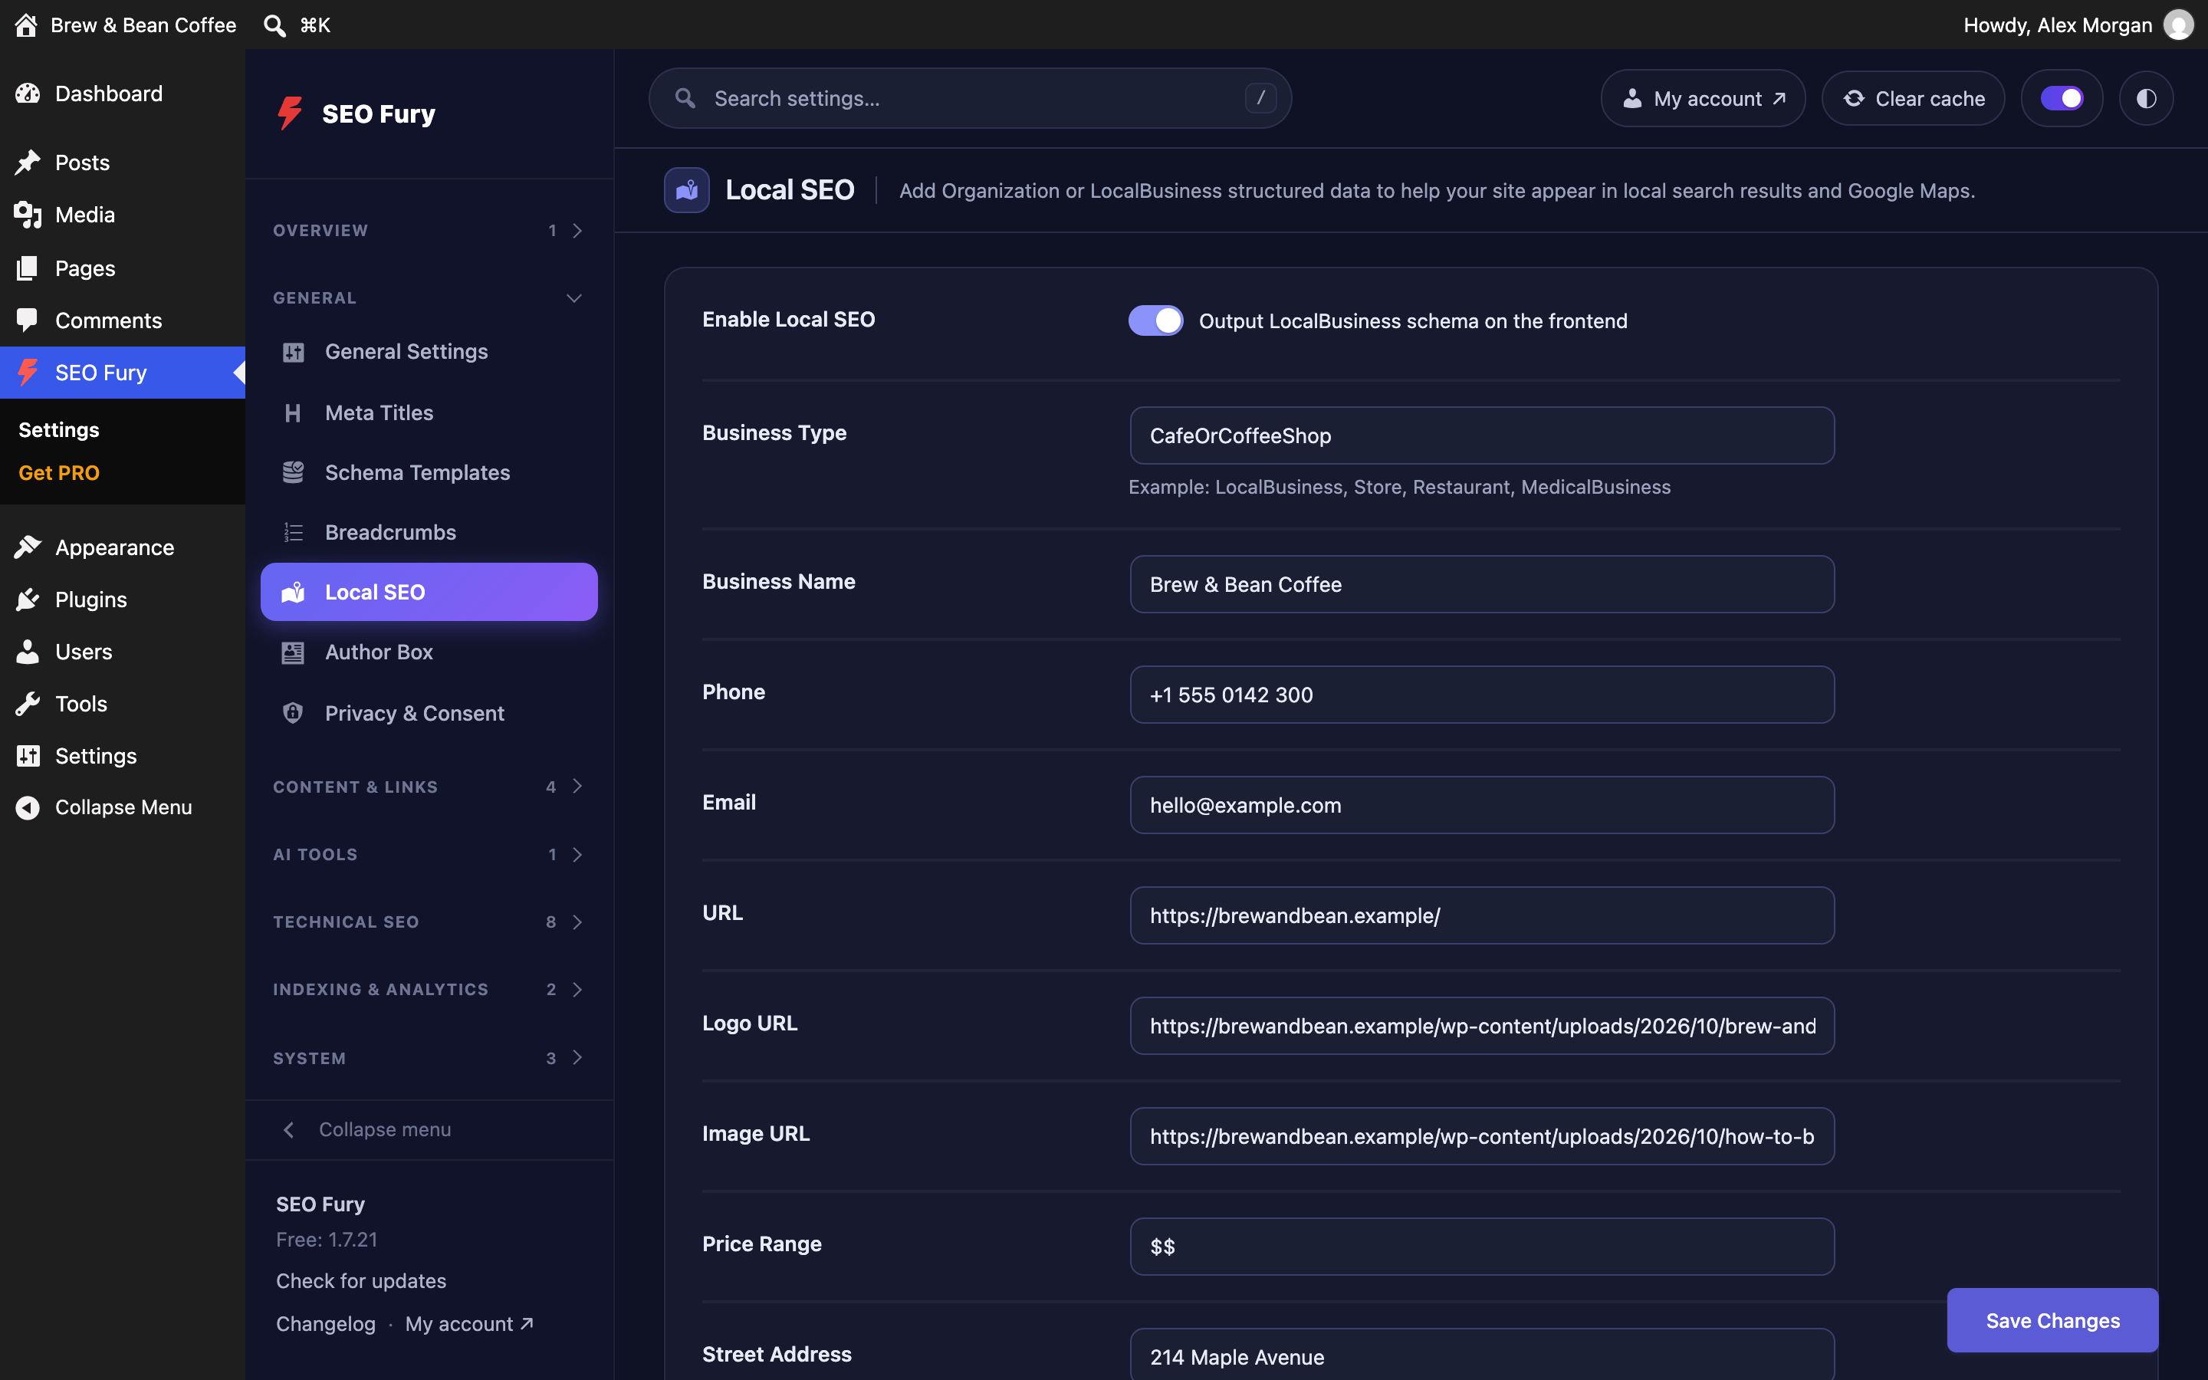Expand the Content & Links section
The width and height of the screenshot is (2208, 1380).
pos(429,787)
